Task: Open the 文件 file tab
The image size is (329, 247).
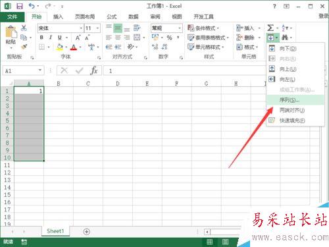Action: coord(13,16)
